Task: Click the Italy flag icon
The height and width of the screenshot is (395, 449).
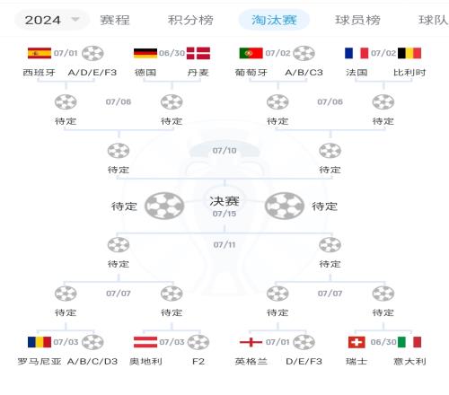Action: 409,342
